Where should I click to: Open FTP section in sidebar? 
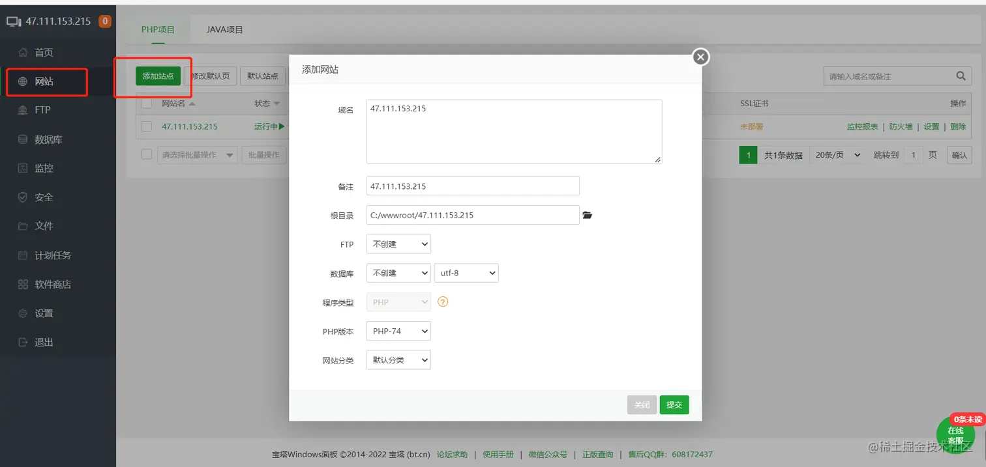point(42,110)
